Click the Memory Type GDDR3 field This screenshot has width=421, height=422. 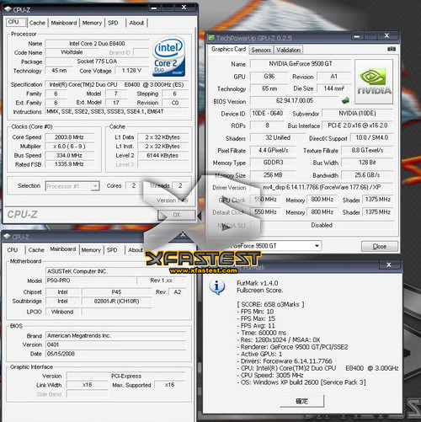[273, 163]
